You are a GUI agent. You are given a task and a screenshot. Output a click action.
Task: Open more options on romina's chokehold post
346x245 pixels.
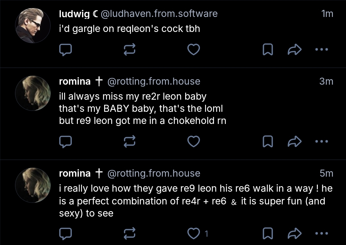tap(322, 141)
